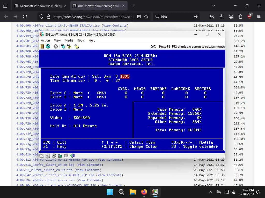Screen dimensions: 265x198
Task: Open a new Firefox tab
Action: (133, 6)
